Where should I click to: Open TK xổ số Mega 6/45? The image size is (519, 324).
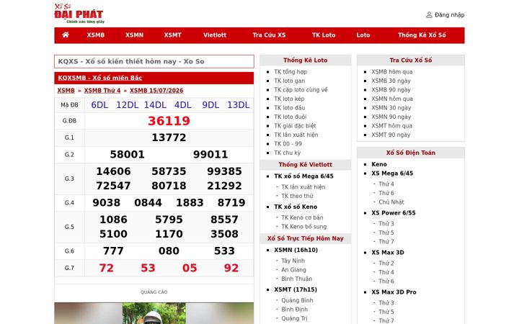[x=304, y=176]
